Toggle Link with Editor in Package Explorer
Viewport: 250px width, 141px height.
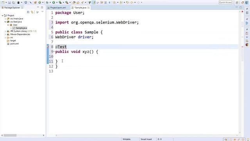(x=32, y=12)
